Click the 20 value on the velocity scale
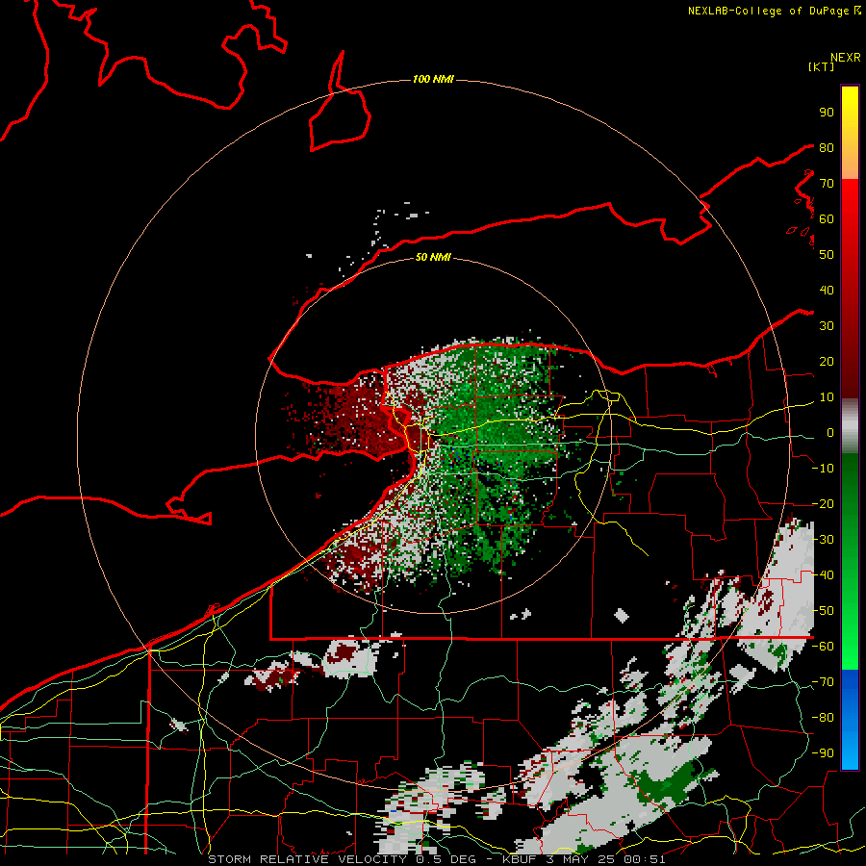 coord(827,362)
